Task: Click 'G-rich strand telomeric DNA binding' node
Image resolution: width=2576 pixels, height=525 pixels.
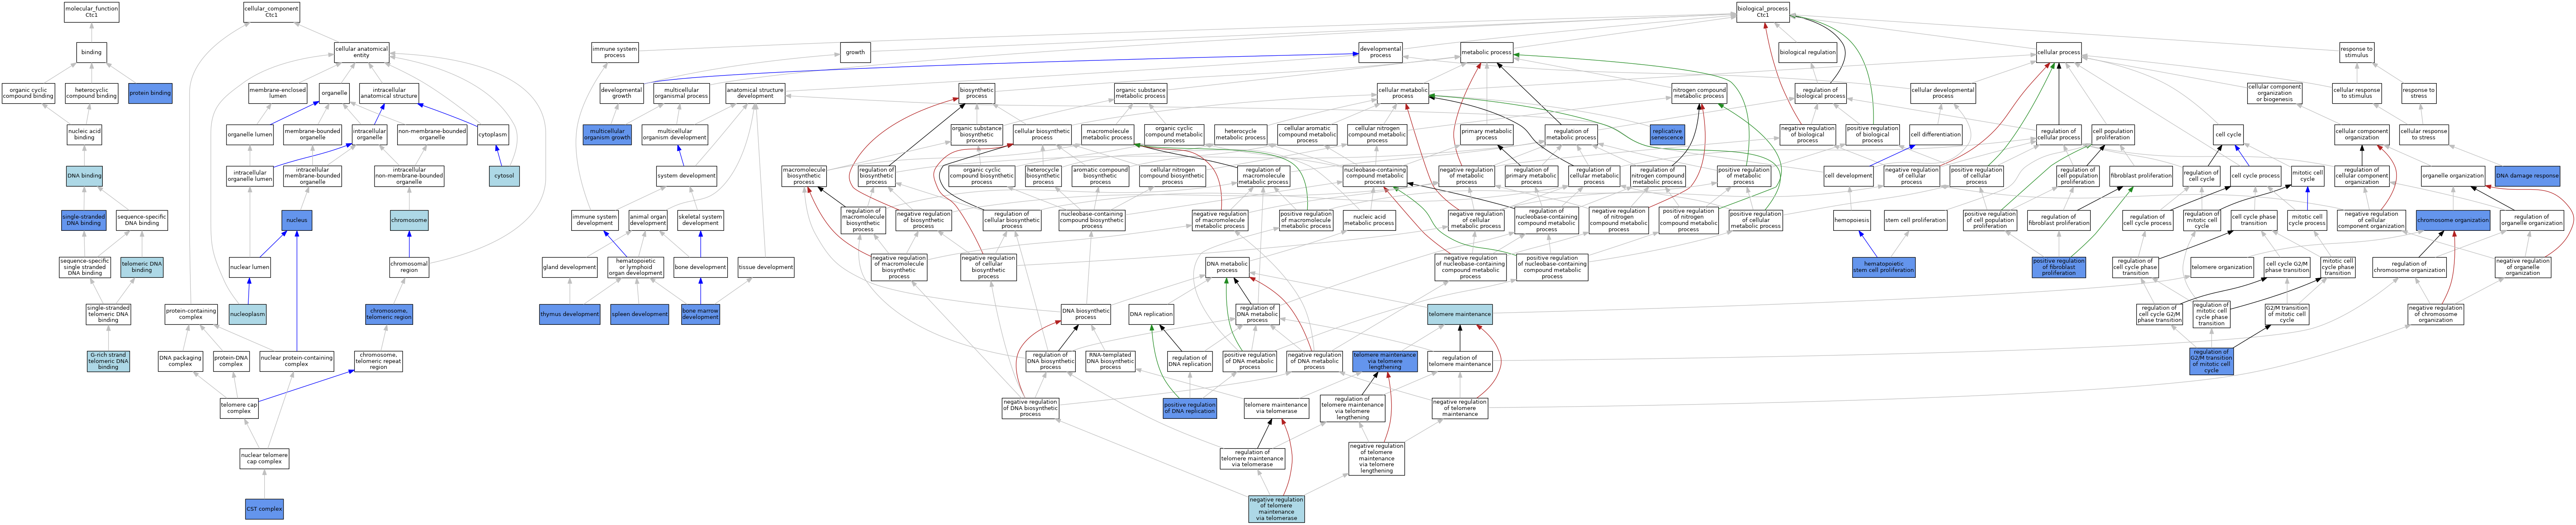Action: (x=108, y=361)
